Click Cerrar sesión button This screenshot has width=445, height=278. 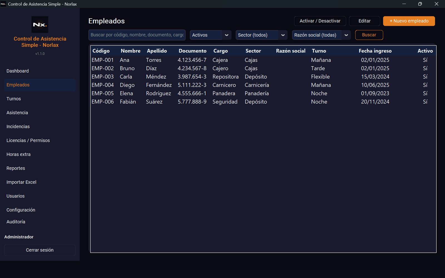coord(40,250)
